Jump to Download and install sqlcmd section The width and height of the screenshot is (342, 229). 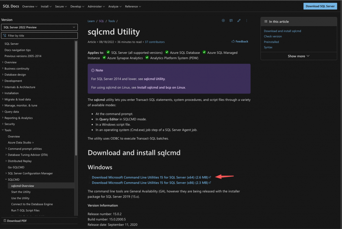[283, 31]
